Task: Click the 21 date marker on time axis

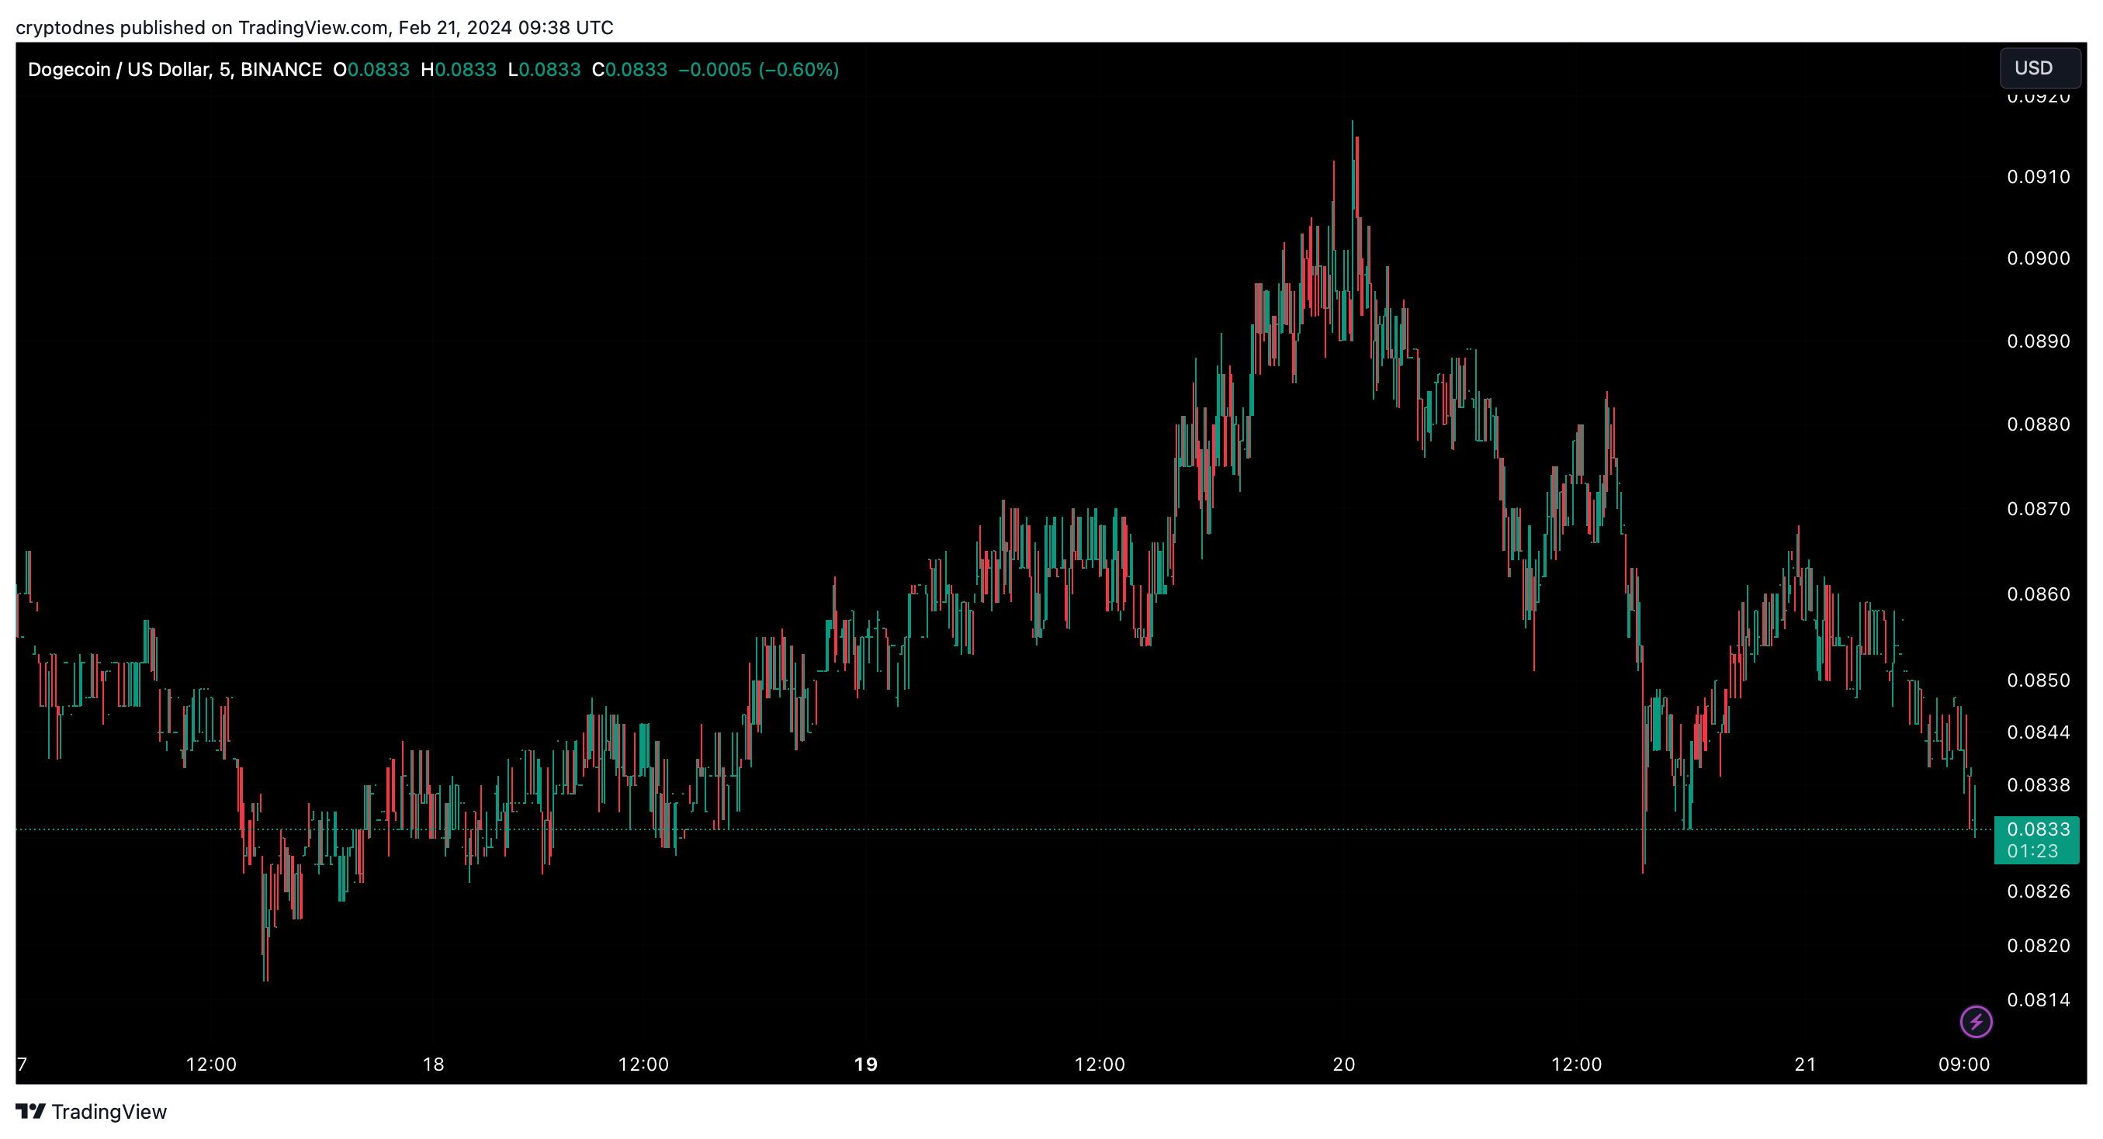Action: [1805, 1064]
